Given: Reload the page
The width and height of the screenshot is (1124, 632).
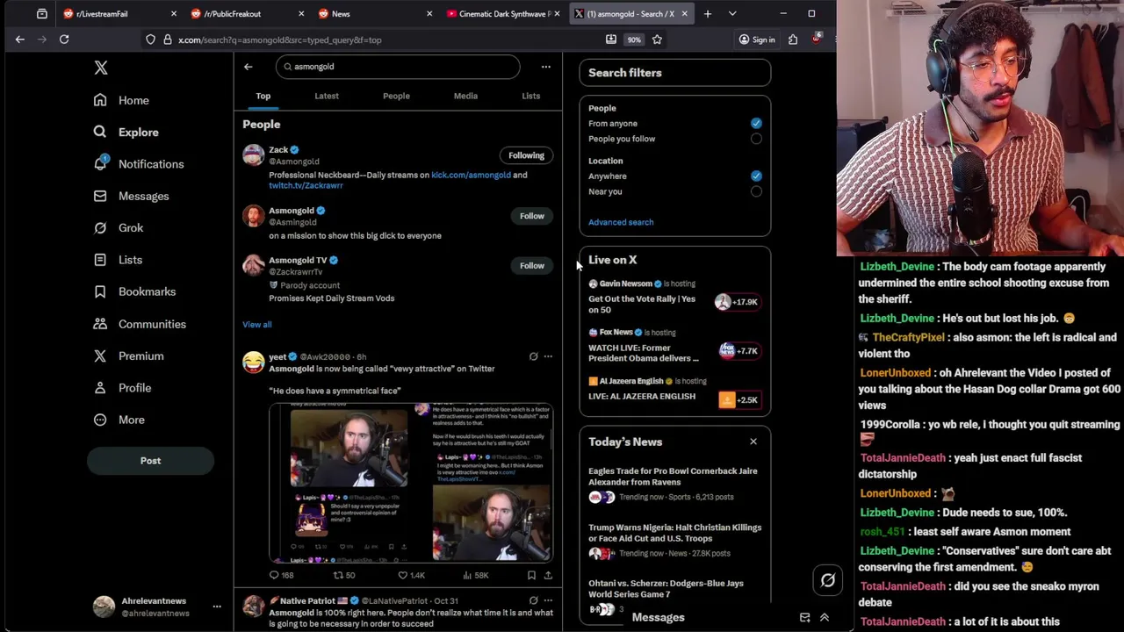Looking at the screenshot, I should [64, 39].
